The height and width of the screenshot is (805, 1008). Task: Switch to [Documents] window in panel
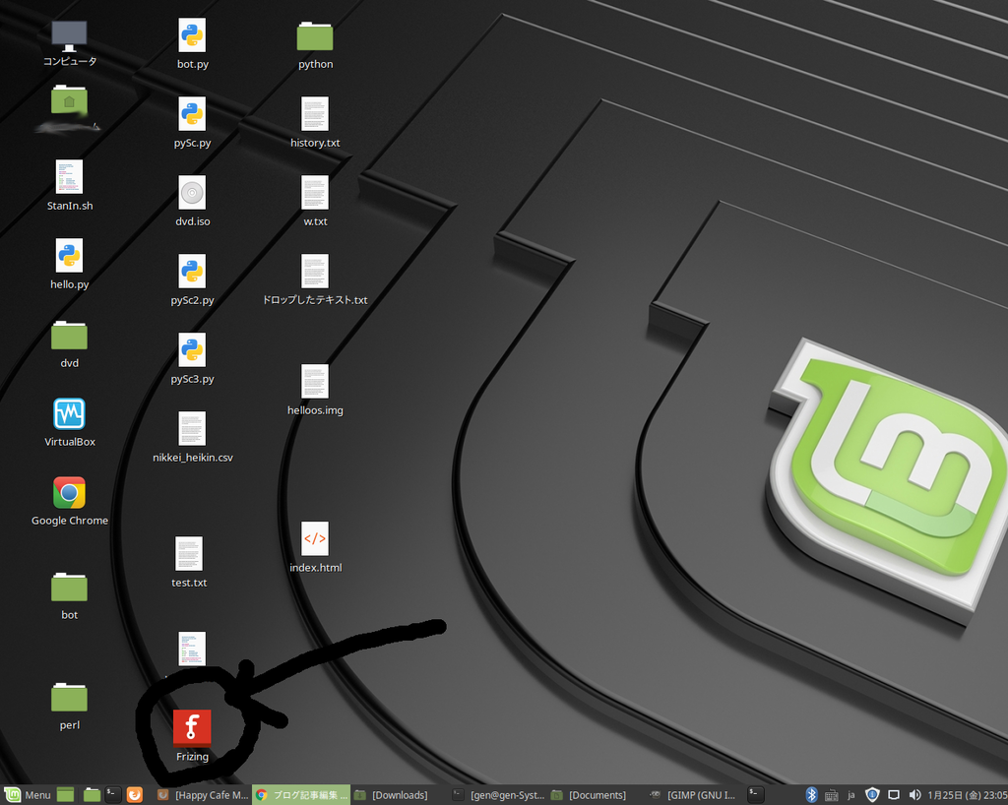pyautogui.click(x=589, y=795)
